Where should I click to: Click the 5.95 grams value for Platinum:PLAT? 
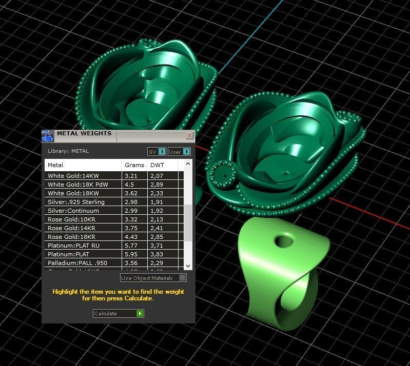pyautogui.click(x=131, y=254)
